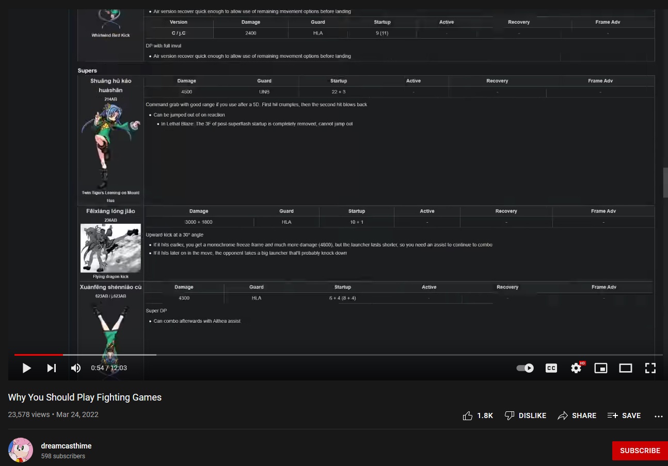Toggle autoplay switch

525,368
